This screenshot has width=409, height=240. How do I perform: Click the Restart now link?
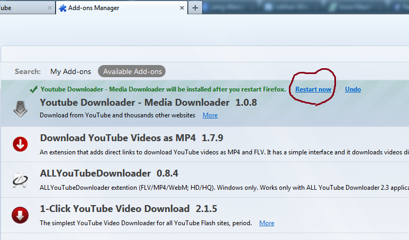coord(313,89)
